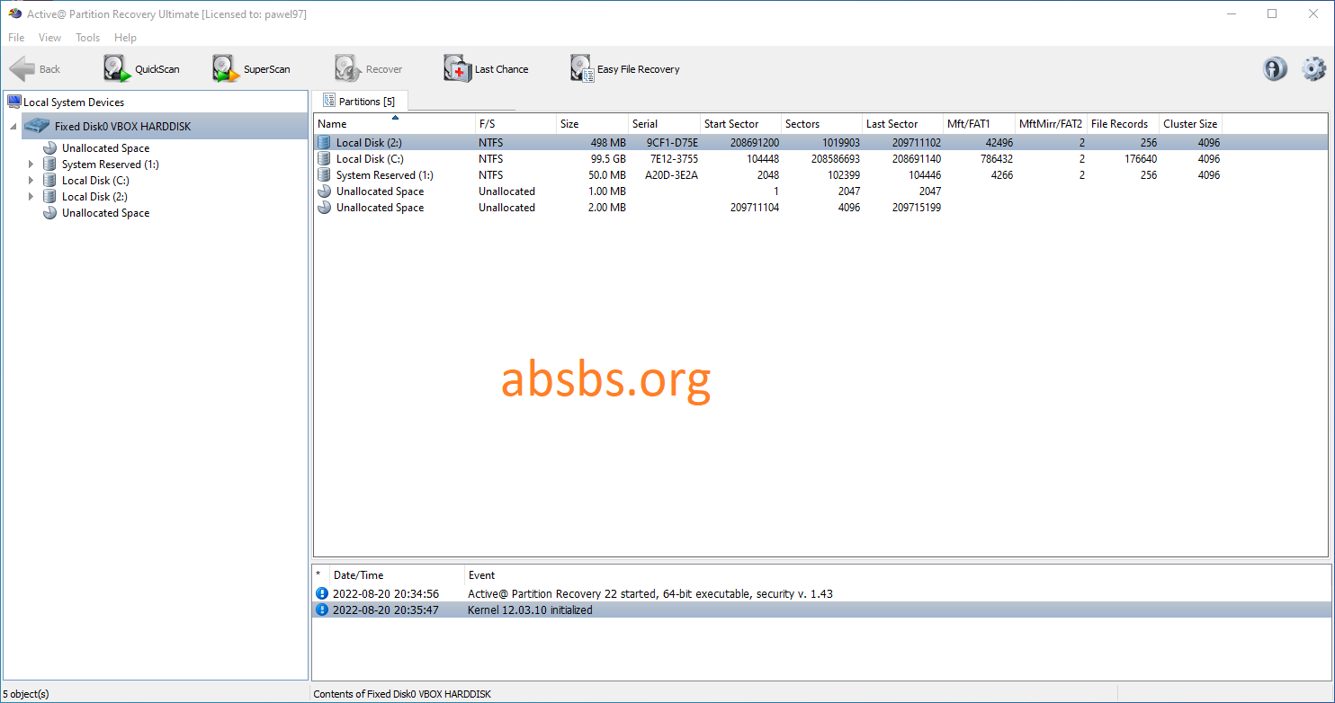Viewport: 1335px width, 703px height.
Task: Select log timestamp 2022-08-20 20:34:56
Action: coord(386,594)
